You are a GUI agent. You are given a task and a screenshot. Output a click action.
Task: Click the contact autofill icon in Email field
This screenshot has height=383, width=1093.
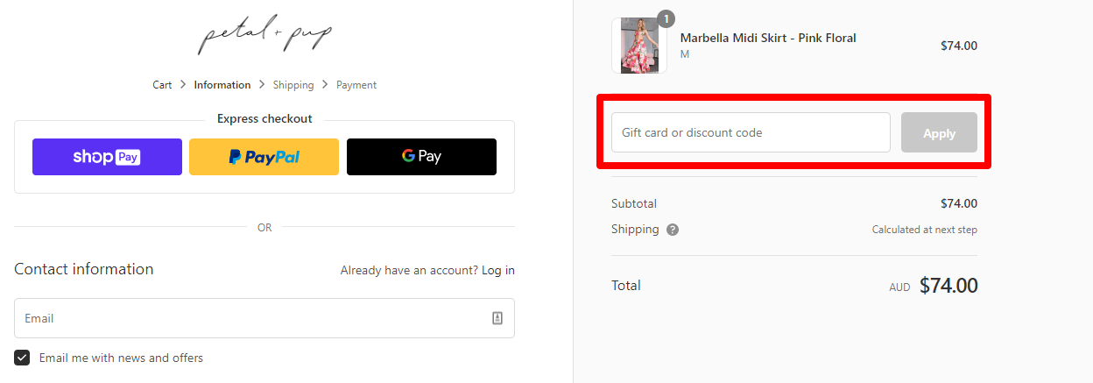click(497, 318)
